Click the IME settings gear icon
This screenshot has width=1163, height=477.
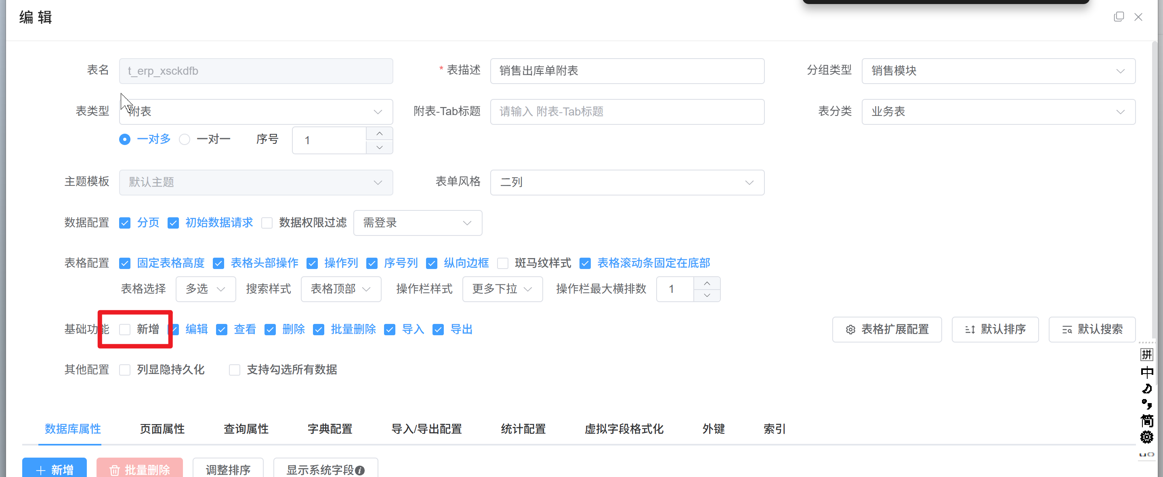point(1146,437)
